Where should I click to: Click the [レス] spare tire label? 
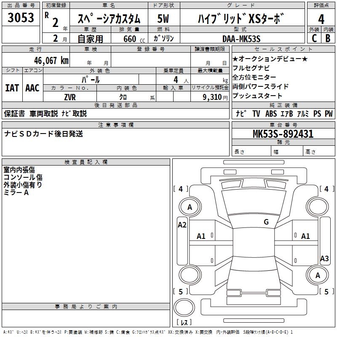(x=184, y=322)
